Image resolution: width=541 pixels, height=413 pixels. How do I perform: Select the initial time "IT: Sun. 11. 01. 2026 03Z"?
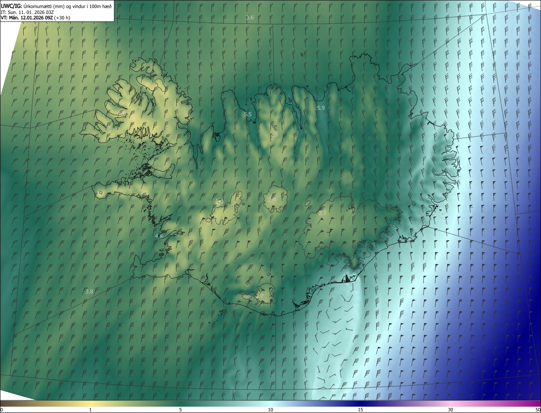[27, 12]
